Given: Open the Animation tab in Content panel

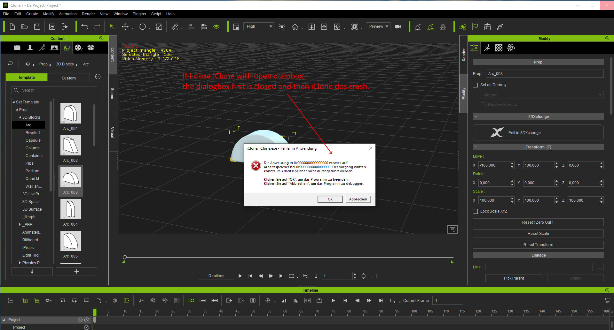Looking at the screenshot, I should click(x=42, y=48).
